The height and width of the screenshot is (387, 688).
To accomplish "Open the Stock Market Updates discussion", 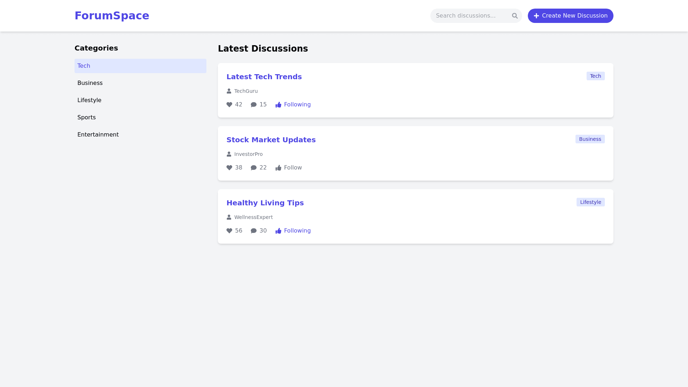I will tap(271, 140).
